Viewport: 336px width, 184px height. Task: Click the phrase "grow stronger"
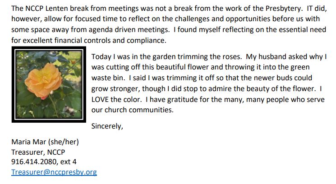(112, 88)
